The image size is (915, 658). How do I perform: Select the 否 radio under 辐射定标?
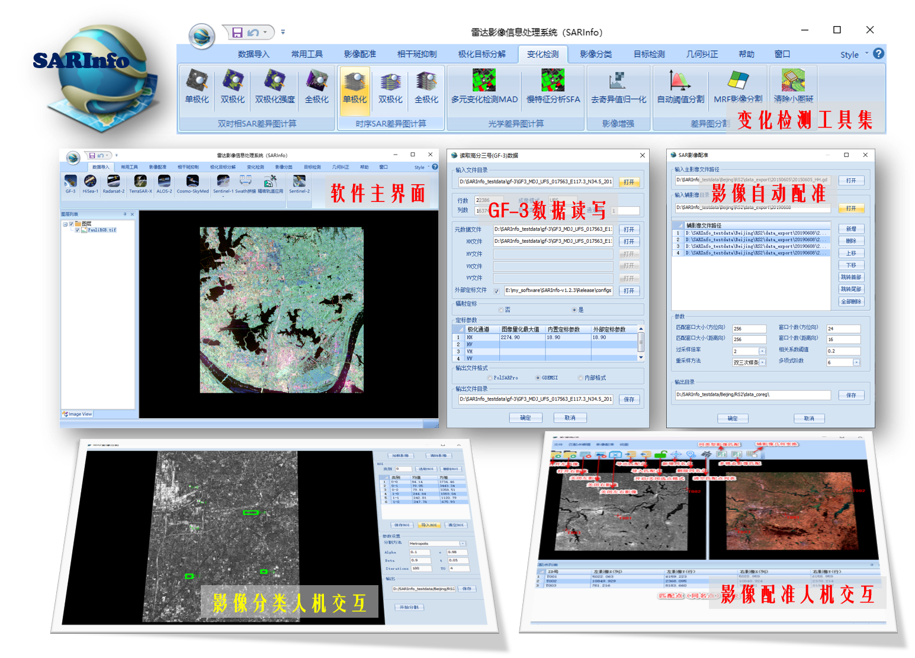[x=501, y=310]
